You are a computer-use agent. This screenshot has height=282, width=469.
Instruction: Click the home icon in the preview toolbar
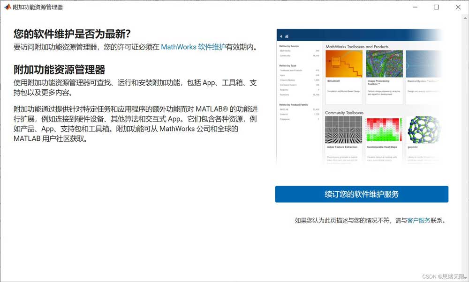click(287, 36)
